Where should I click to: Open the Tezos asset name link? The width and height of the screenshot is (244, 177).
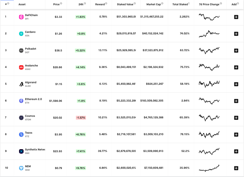pyautogui.click(x=29, y=133)
